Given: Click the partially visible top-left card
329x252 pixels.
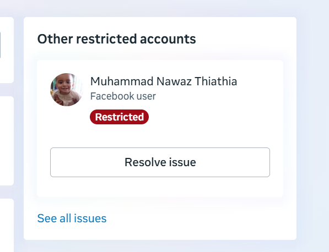Looking at the screenshot, I should (x=7, y=50).
